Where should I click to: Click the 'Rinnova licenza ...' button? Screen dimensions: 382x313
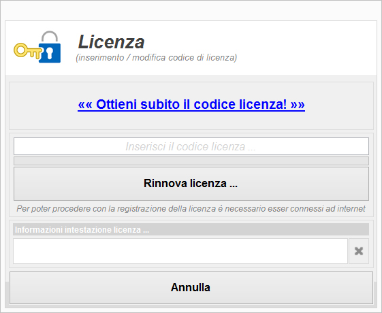[191, 184]
